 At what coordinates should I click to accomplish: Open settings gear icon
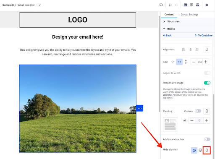207,5
